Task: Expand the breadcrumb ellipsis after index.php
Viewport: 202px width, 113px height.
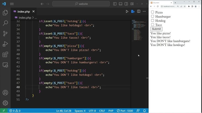Action: pos(36,18)
